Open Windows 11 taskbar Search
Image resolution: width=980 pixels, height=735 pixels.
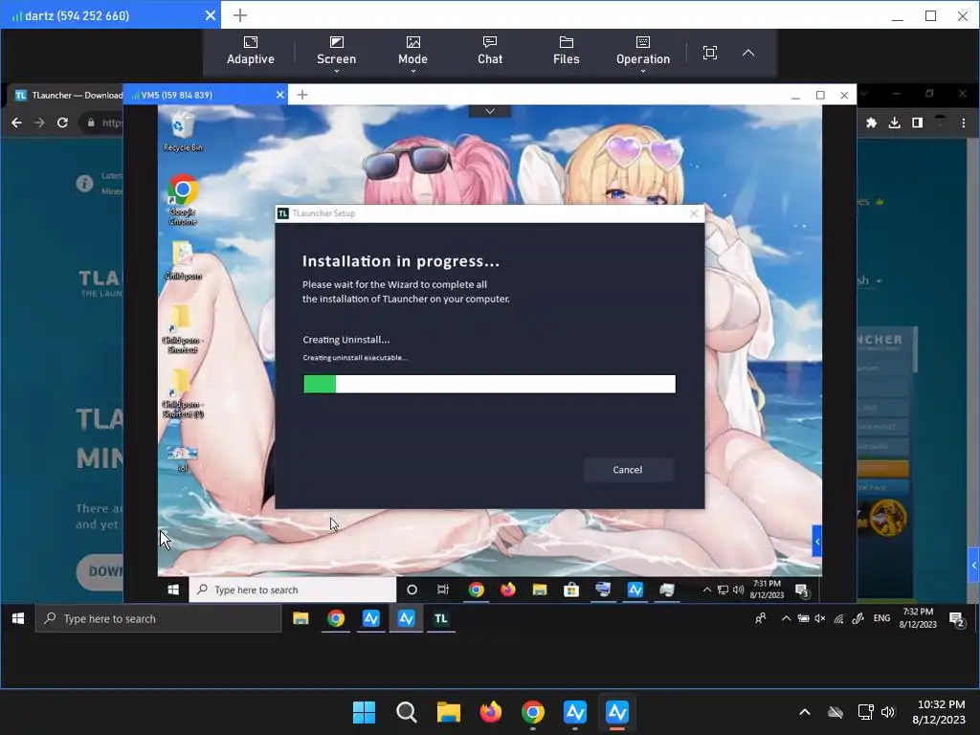[x=406, y=711]
